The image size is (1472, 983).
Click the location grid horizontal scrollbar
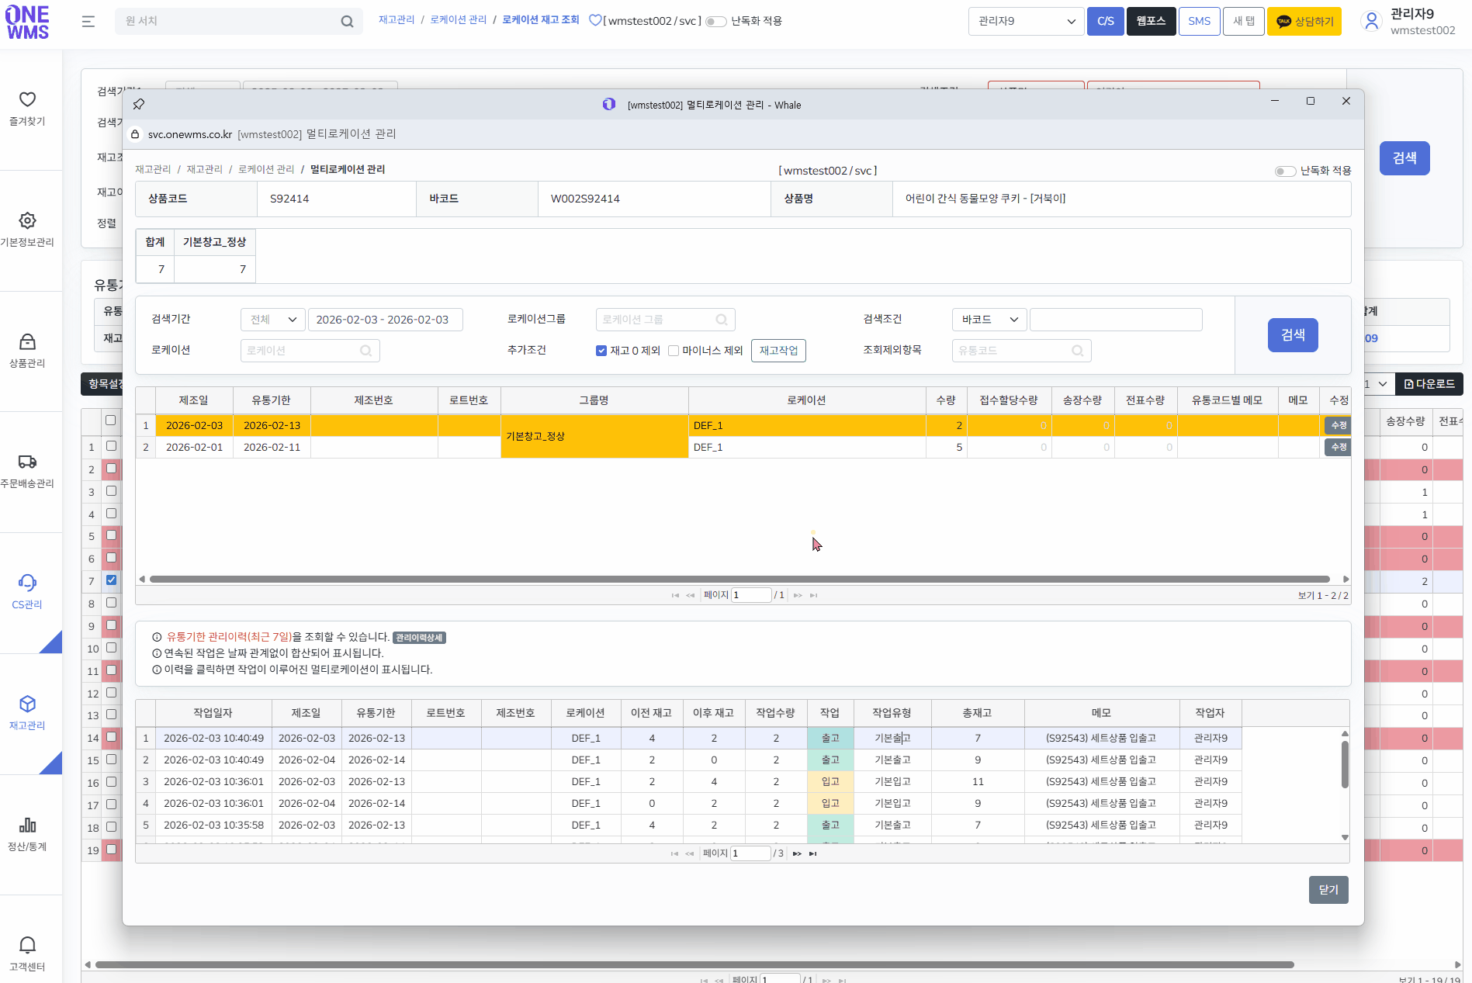739,580
